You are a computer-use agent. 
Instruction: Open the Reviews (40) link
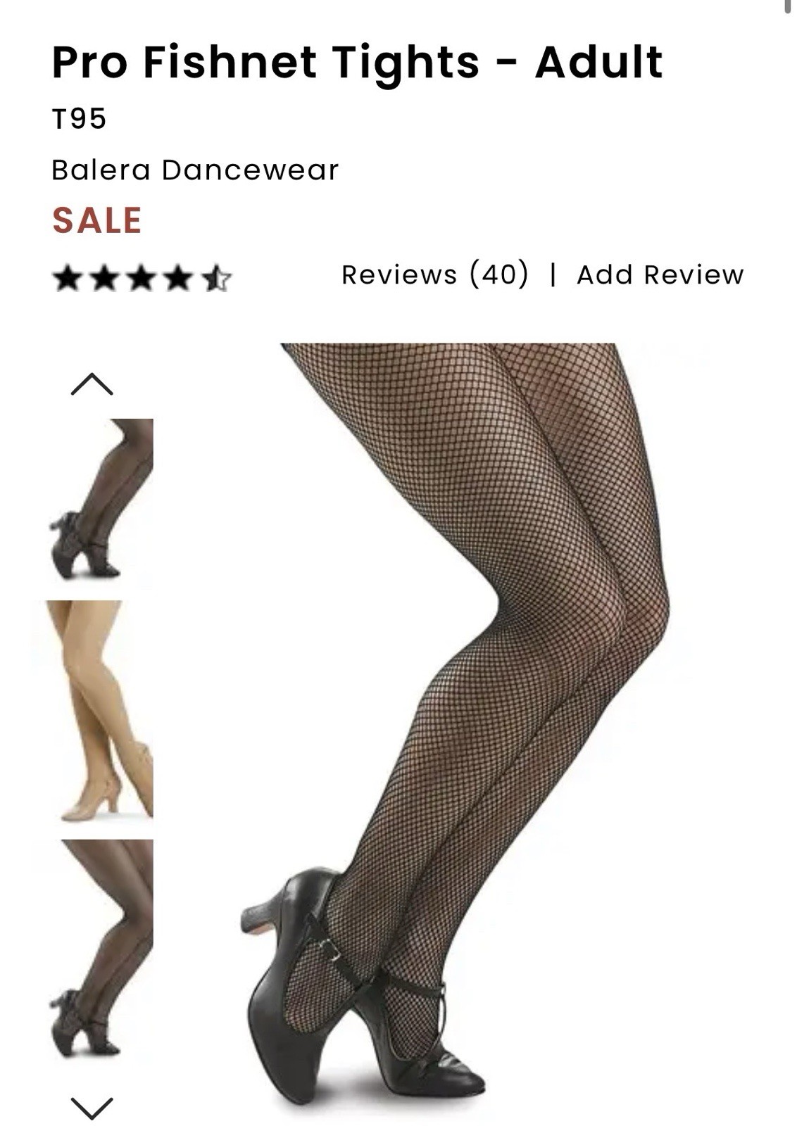pos(434,274)
